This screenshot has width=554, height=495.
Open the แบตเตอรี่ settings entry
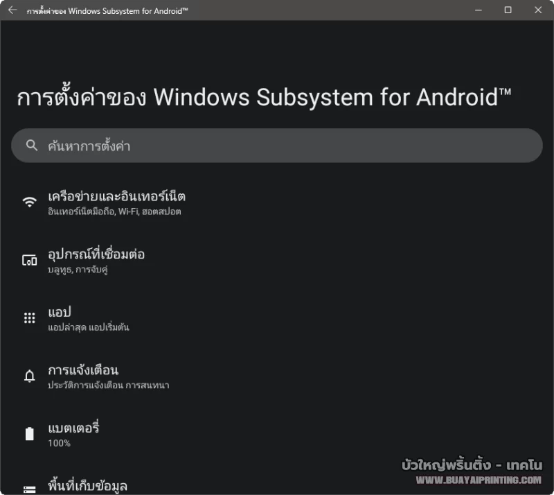point(74,428)
